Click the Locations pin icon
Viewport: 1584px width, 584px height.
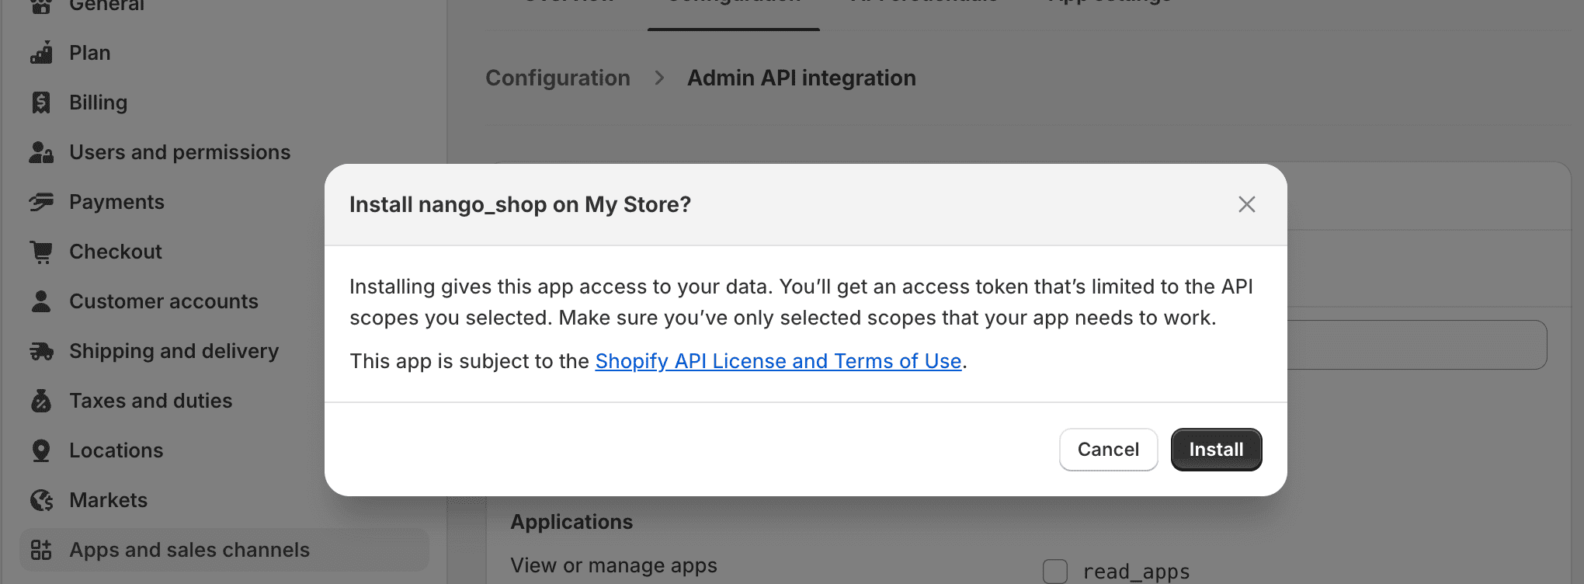(x=41, y=450)
